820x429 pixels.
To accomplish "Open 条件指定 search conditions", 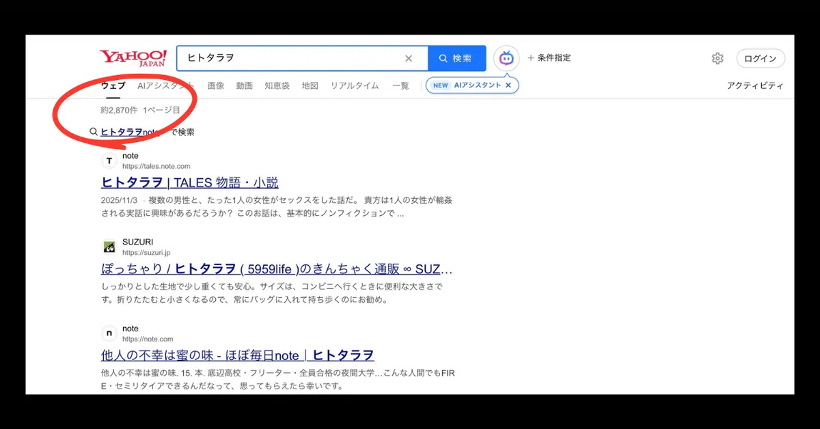I will pos(549,58).
